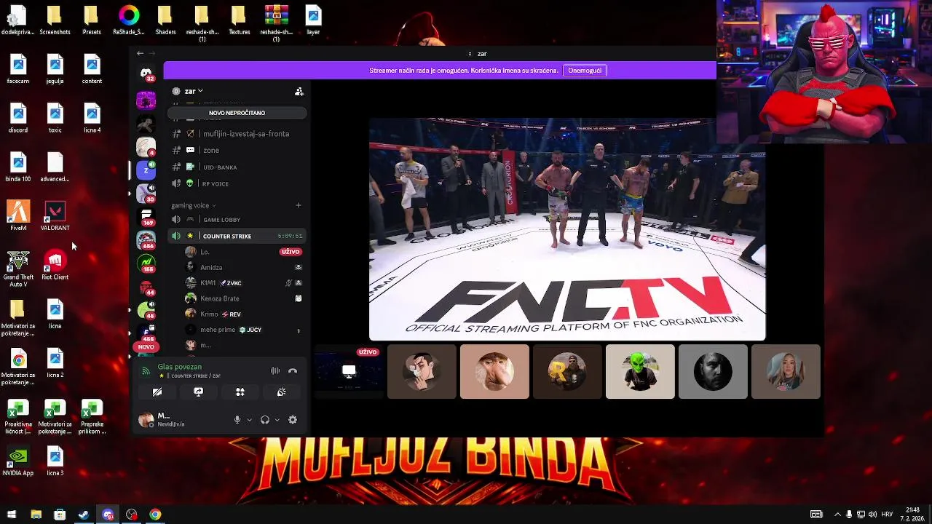Discord back navigation arrow
This screenshot has width=932, height=524.
140,53
